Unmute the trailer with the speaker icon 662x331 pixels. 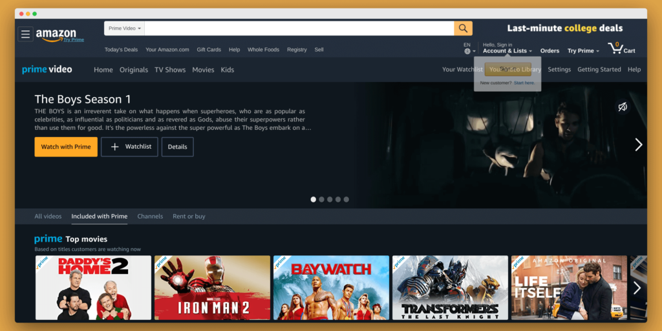tap(623, 107)
